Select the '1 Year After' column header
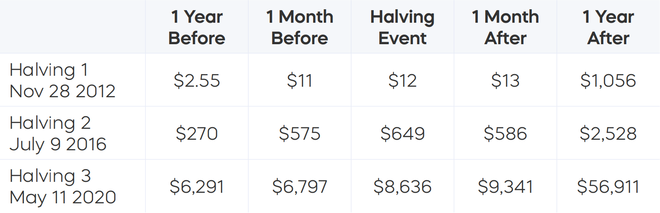The image size is (660, 213). coord(608,27)
